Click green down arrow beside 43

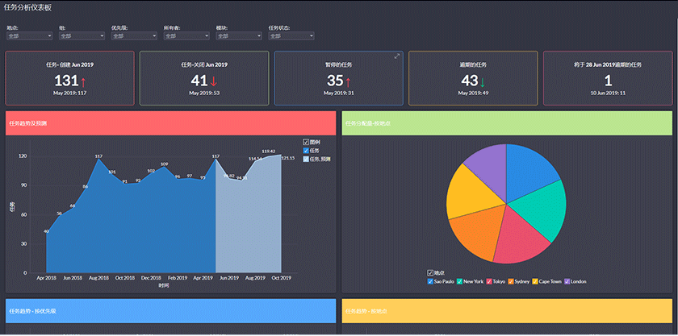tap(483, 81)
